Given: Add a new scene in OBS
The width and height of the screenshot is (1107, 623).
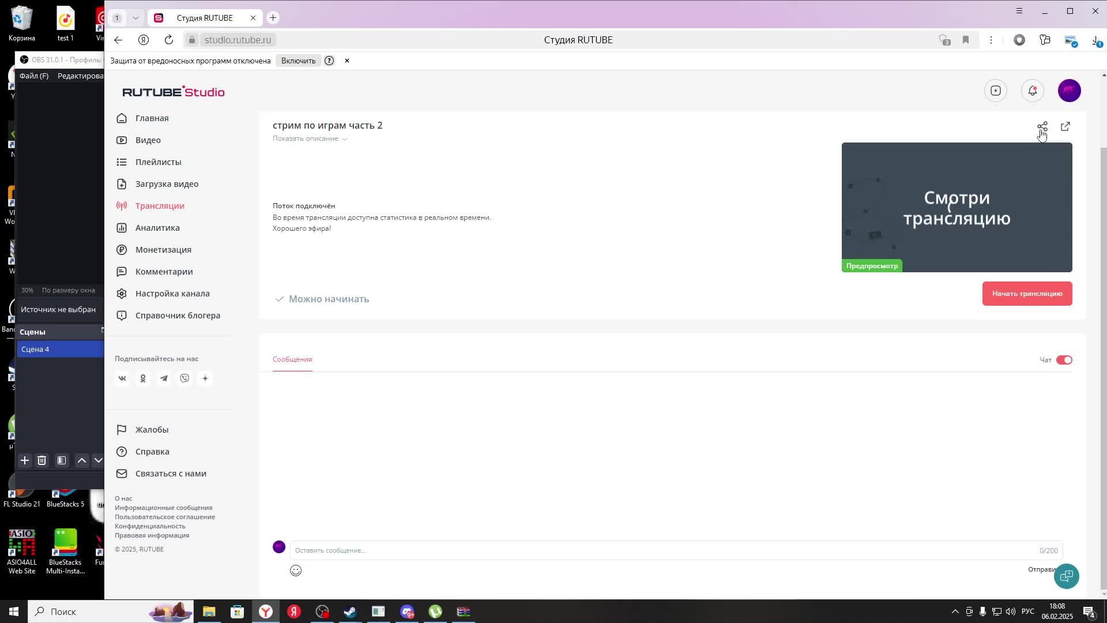Looking at the screenshot, I should (25, 460).
